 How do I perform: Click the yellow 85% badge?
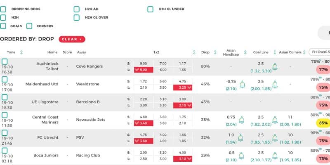(x=323, y=123)
